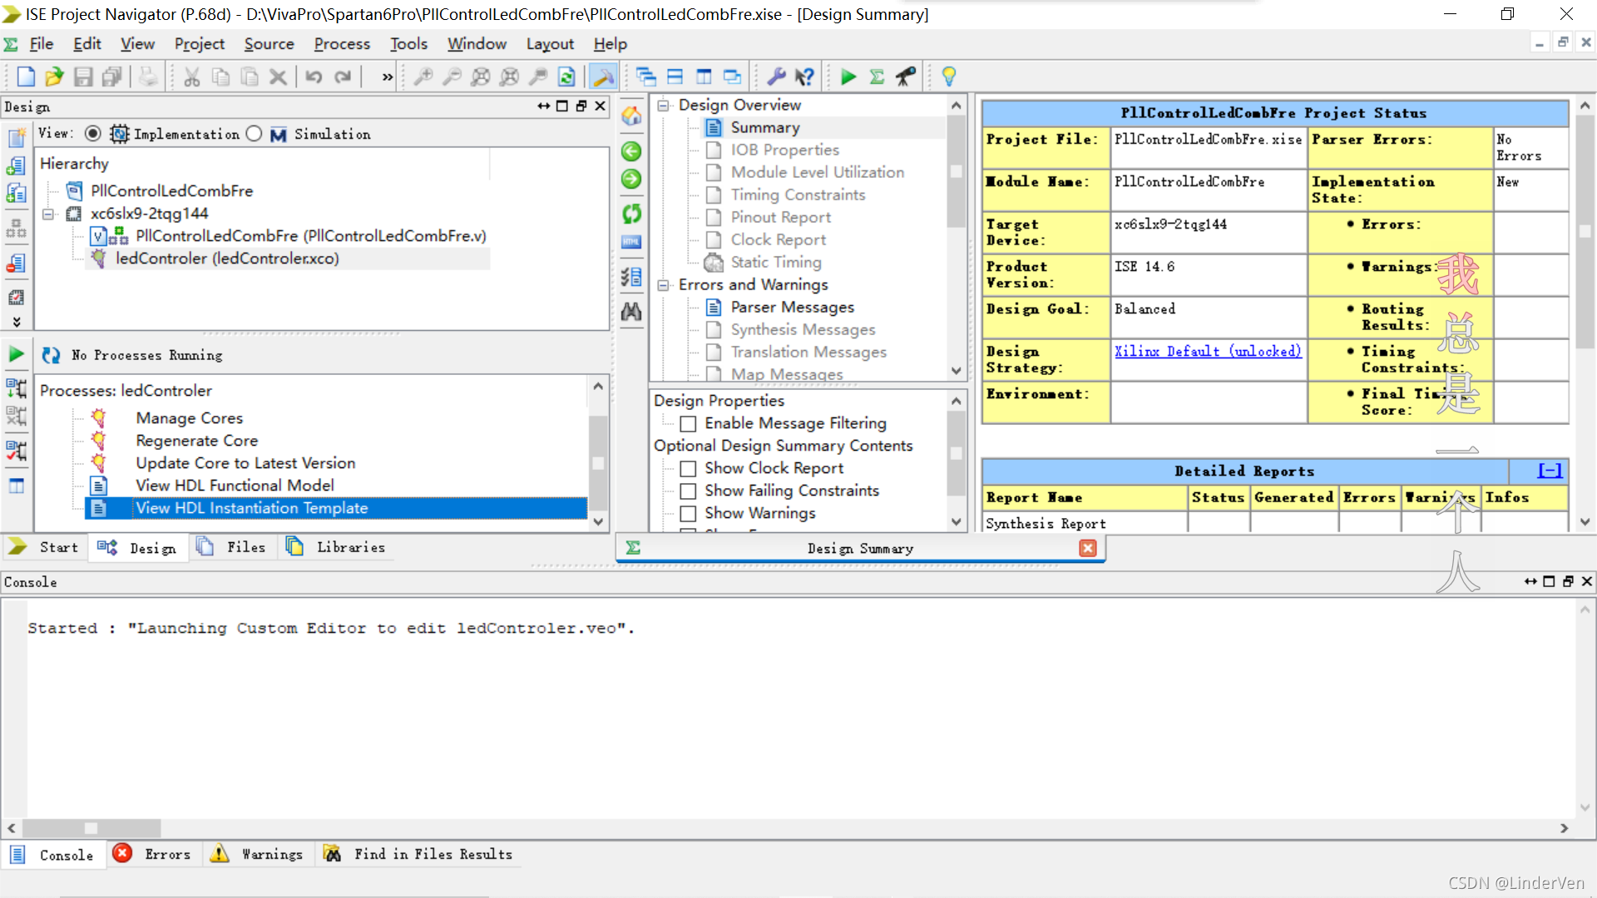
Task: Click the Save icon in the toolbar
Action: point(83,77)
